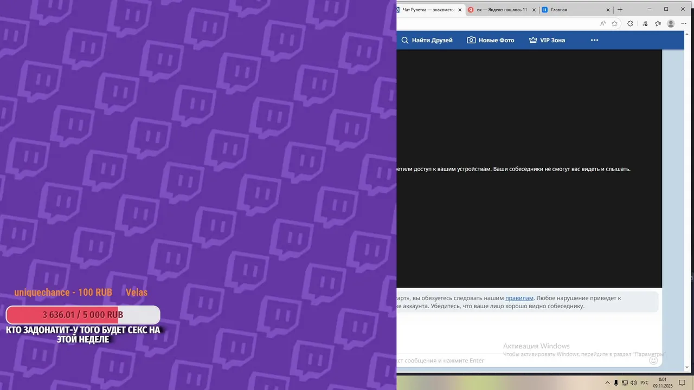Close the Чат Рулетка tab
694x390 pixels.
pos(460,10)
